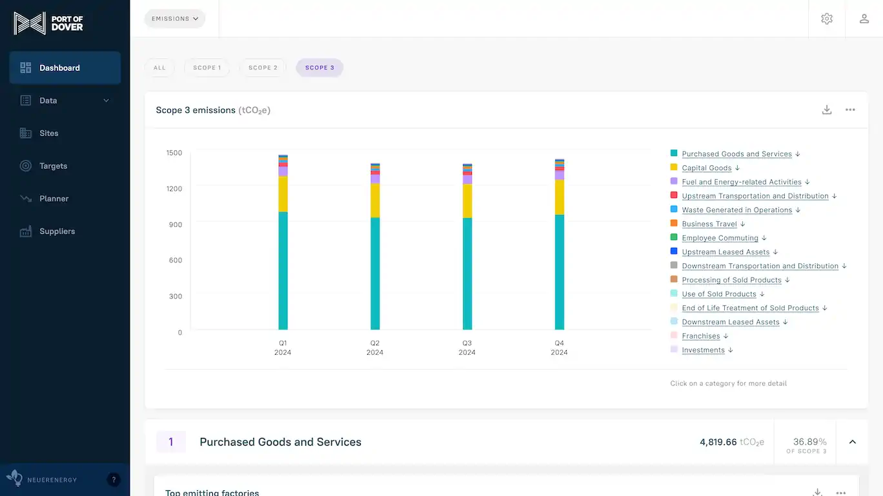
Task: Open Top emitting factories more-options menu
Action: [840, 492]
